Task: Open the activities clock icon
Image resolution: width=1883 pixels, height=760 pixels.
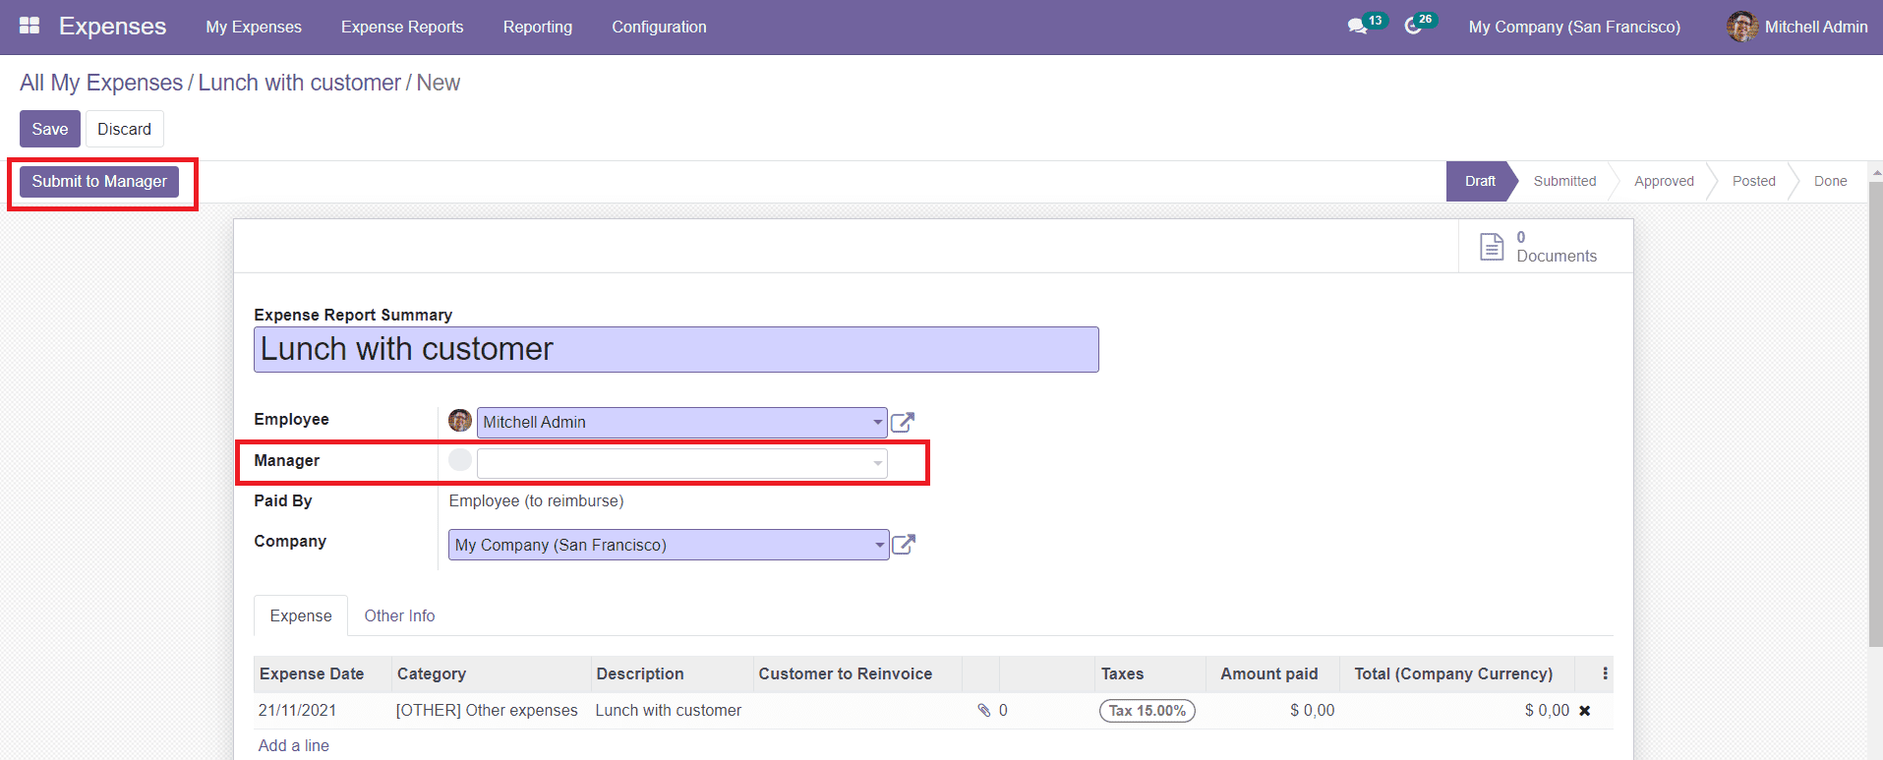Action: 1413,27
